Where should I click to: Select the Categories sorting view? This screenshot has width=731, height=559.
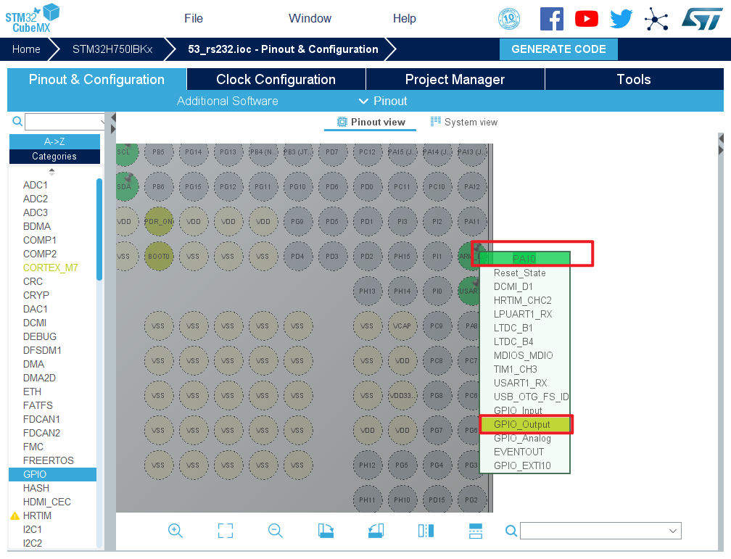point(54,156)
